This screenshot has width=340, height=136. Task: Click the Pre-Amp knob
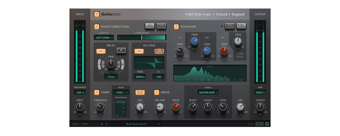pyautogui.click(x=160, y=107)
